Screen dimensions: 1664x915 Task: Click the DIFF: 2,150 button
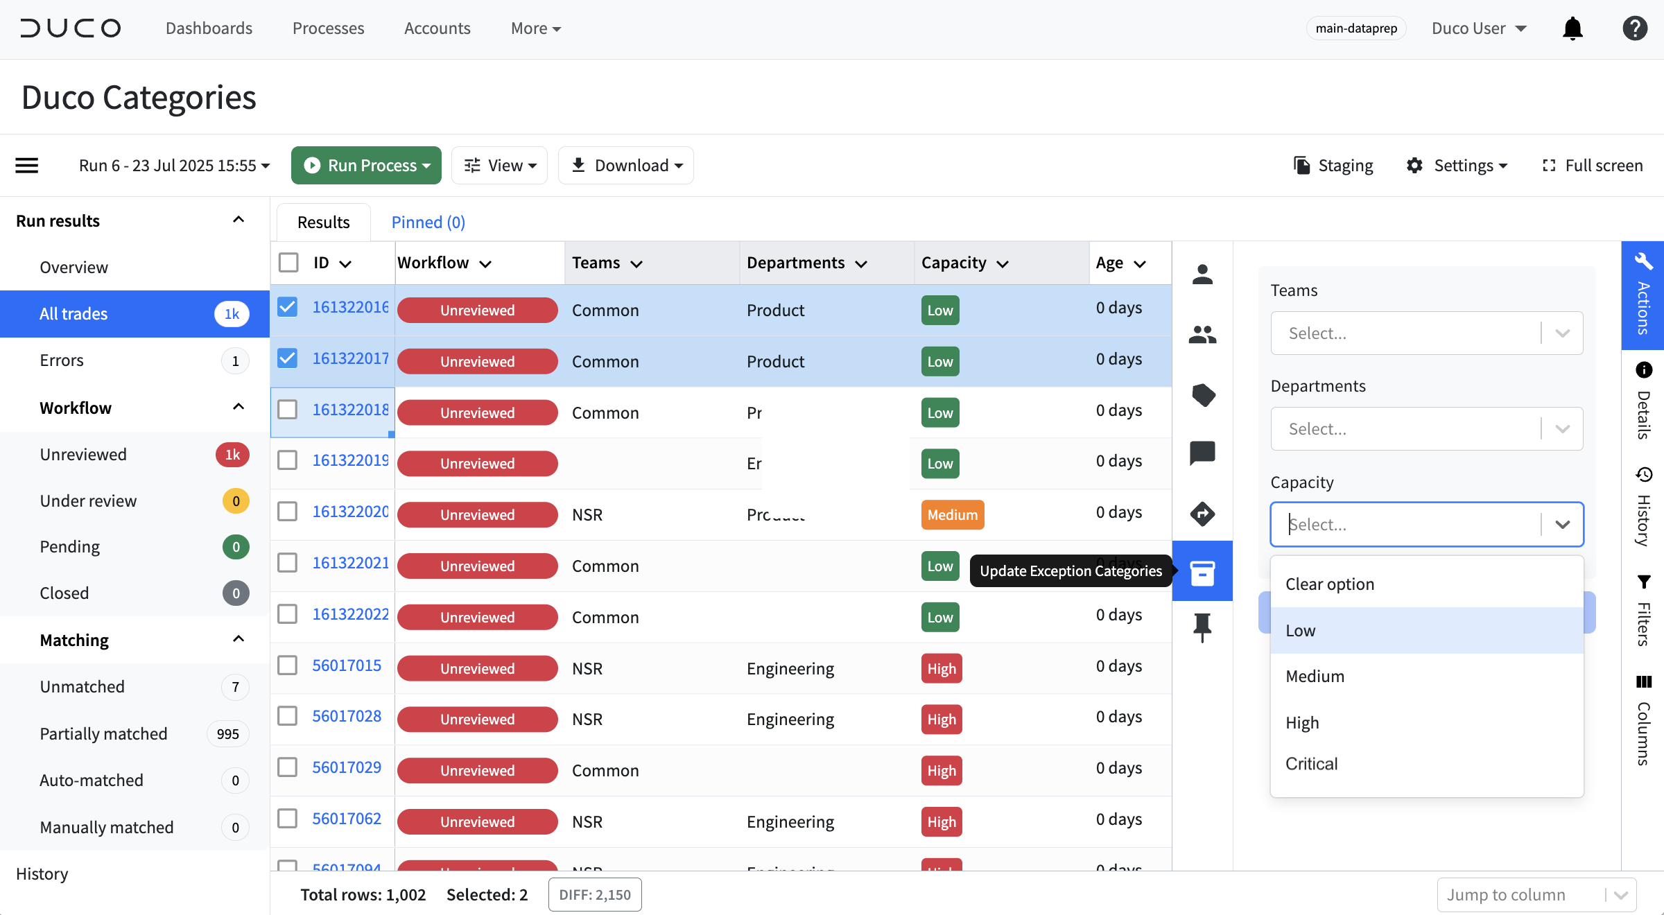pos(595,895)
